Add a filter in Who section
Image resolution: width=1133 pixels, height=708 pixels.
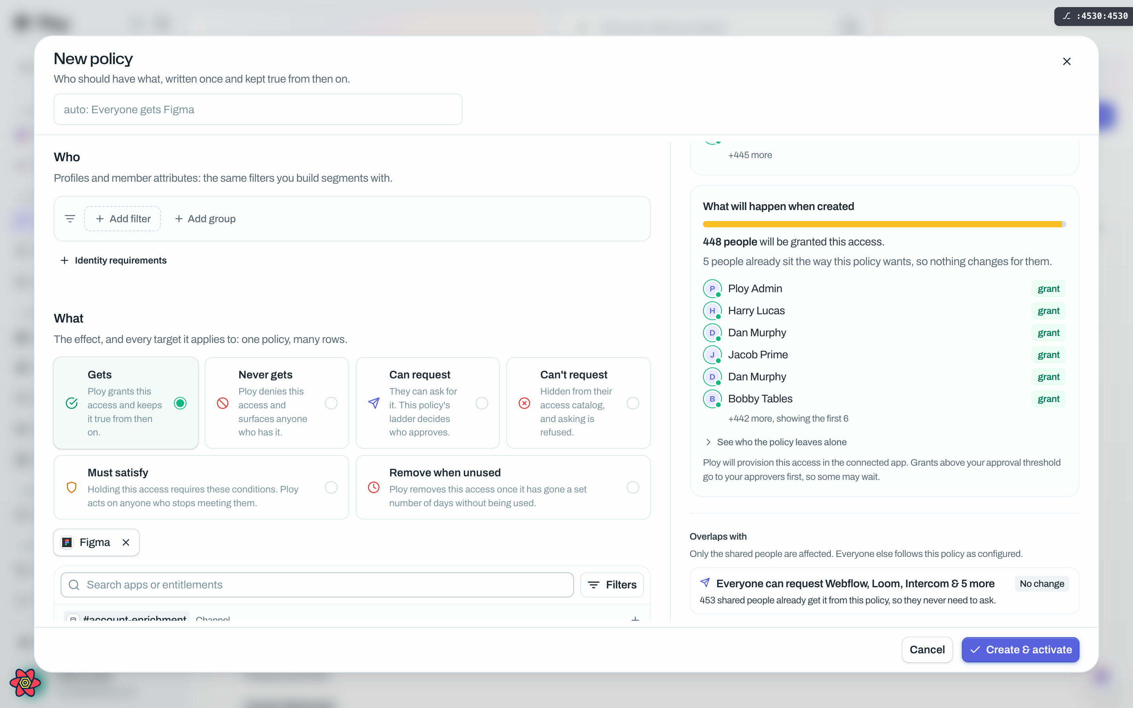click(123, 219)
